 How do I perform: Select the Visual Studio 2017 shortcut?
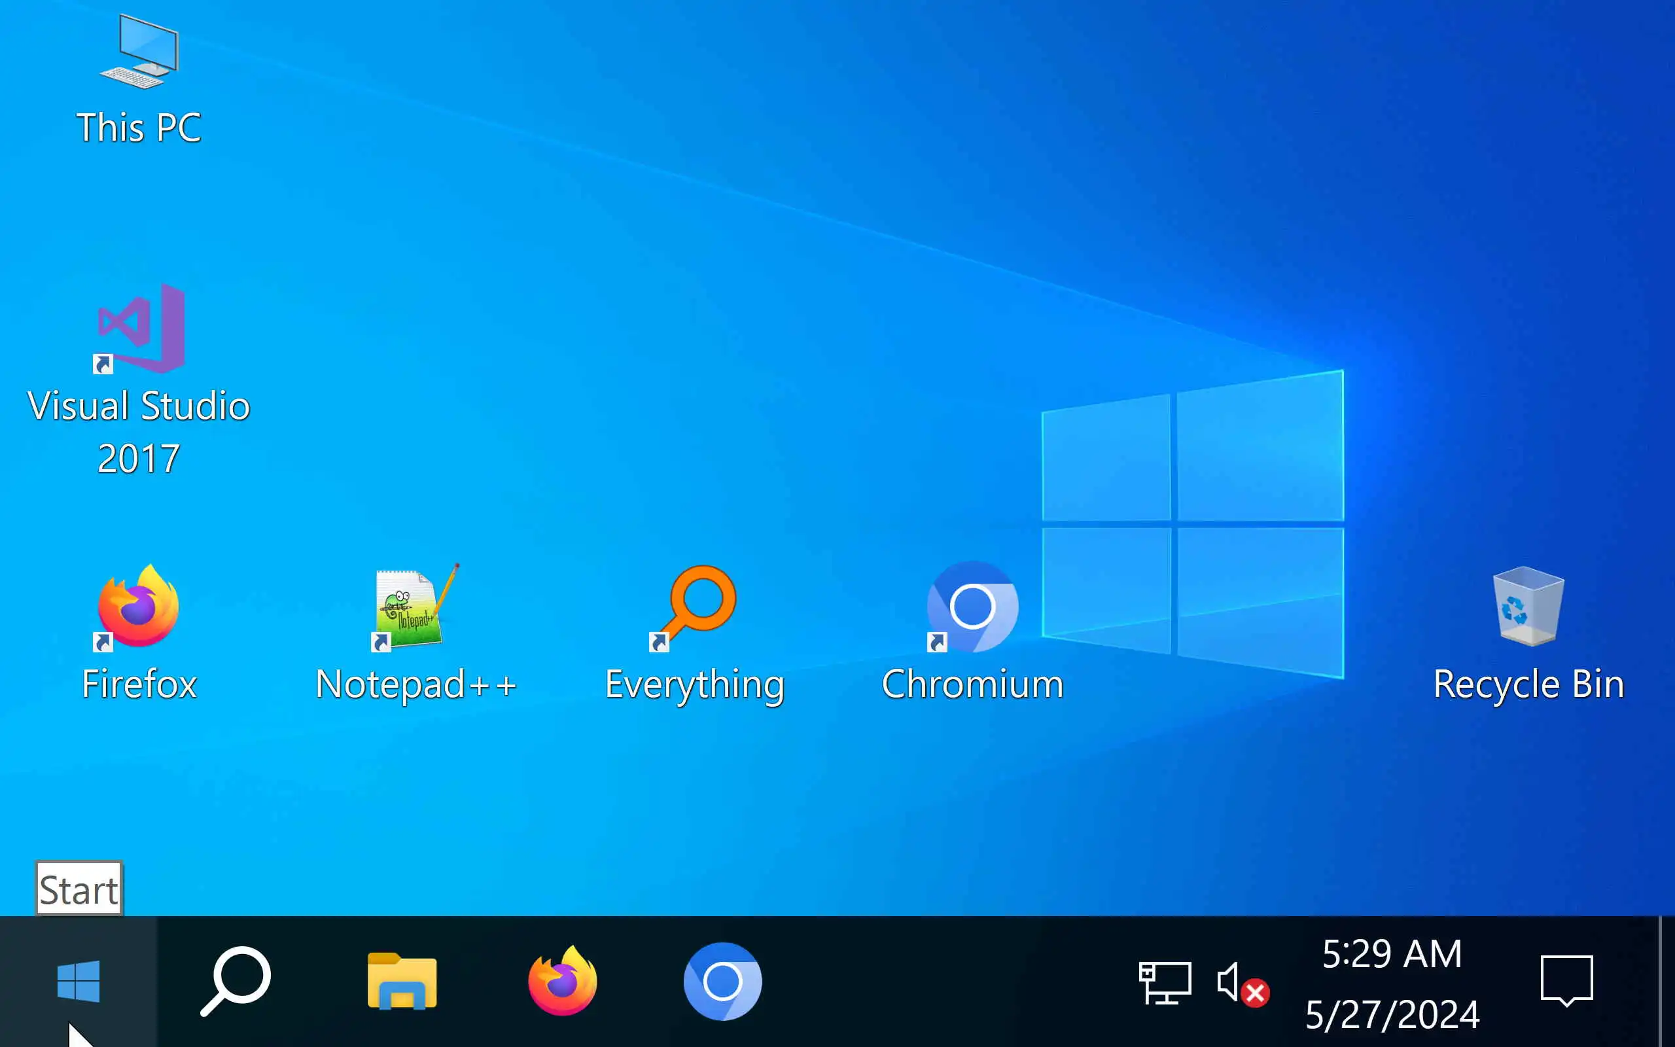click(141, 328)
